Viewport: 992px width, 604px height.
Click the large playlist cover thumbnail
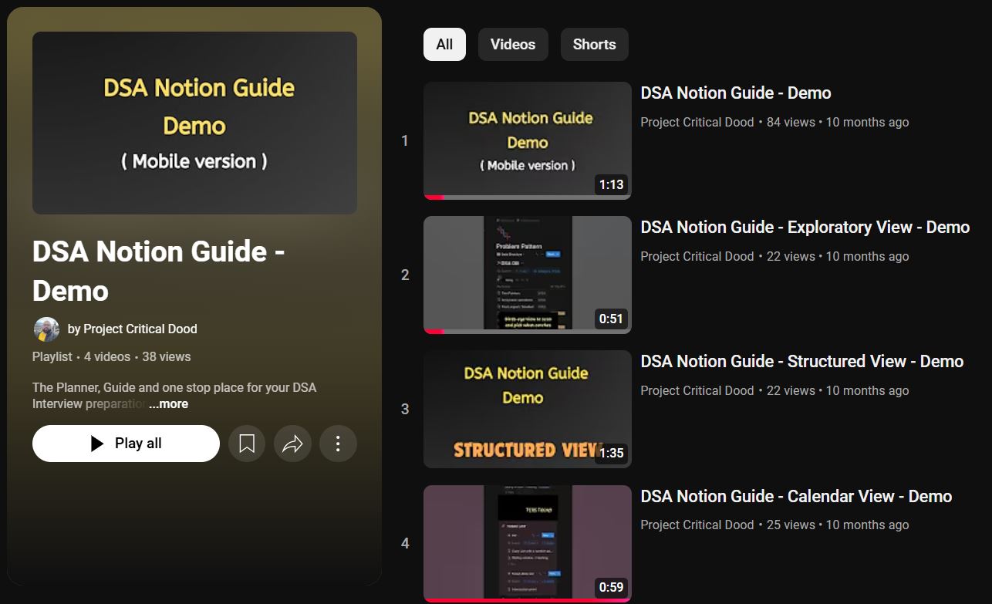pos(194,123)
